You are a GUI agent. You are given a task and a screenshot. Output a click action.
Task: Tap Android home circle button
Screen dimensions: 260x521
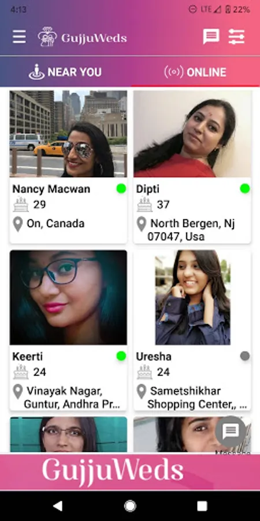(x=130, y=506)
